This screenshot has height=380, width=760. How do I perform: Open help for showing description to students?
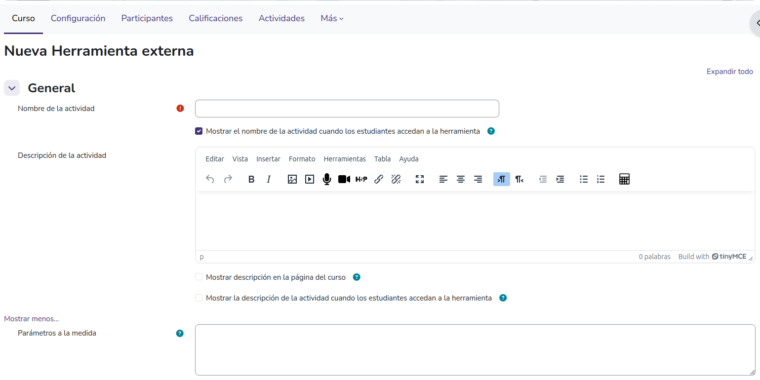point(503,298)
